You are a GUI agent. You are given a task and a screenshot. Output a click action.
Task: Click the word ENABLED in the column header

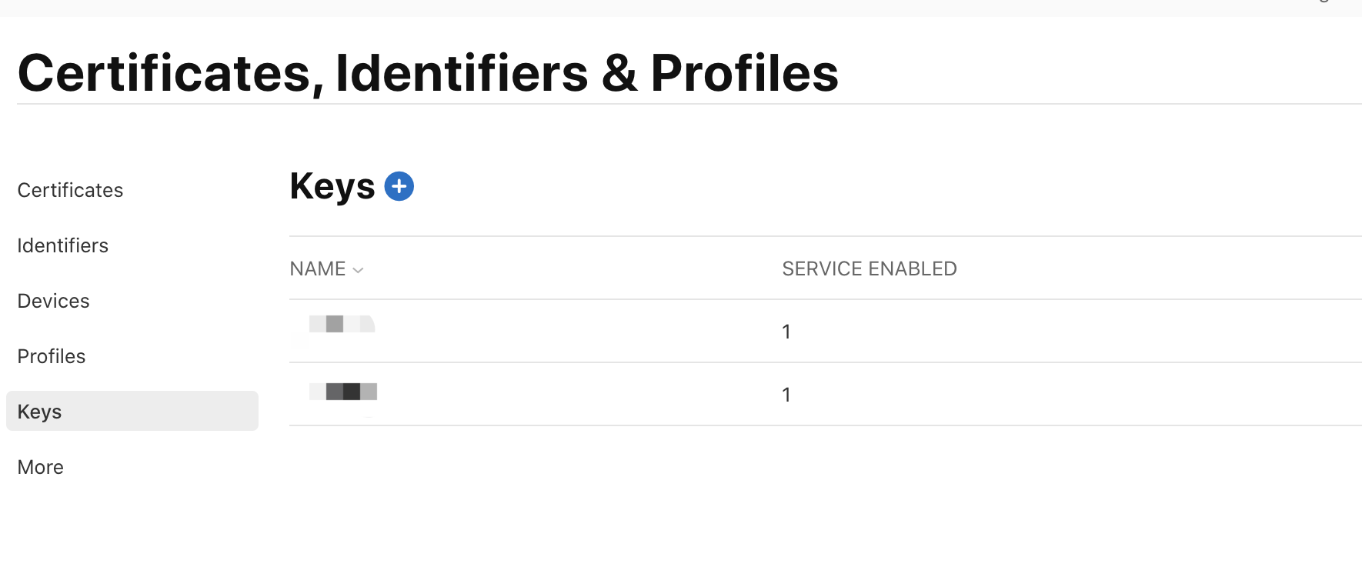pos(913,268)
